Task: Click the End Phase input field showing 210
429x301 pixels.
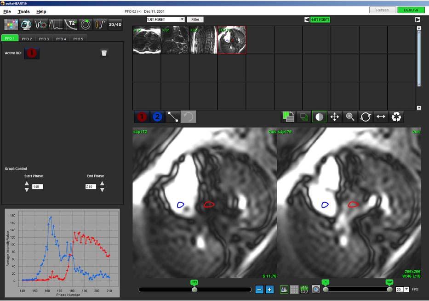Action: tap(91, 187)
